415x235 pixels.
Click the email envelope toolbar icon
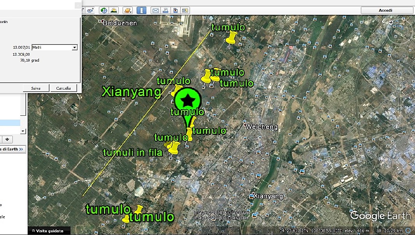[x=155, y=11]
